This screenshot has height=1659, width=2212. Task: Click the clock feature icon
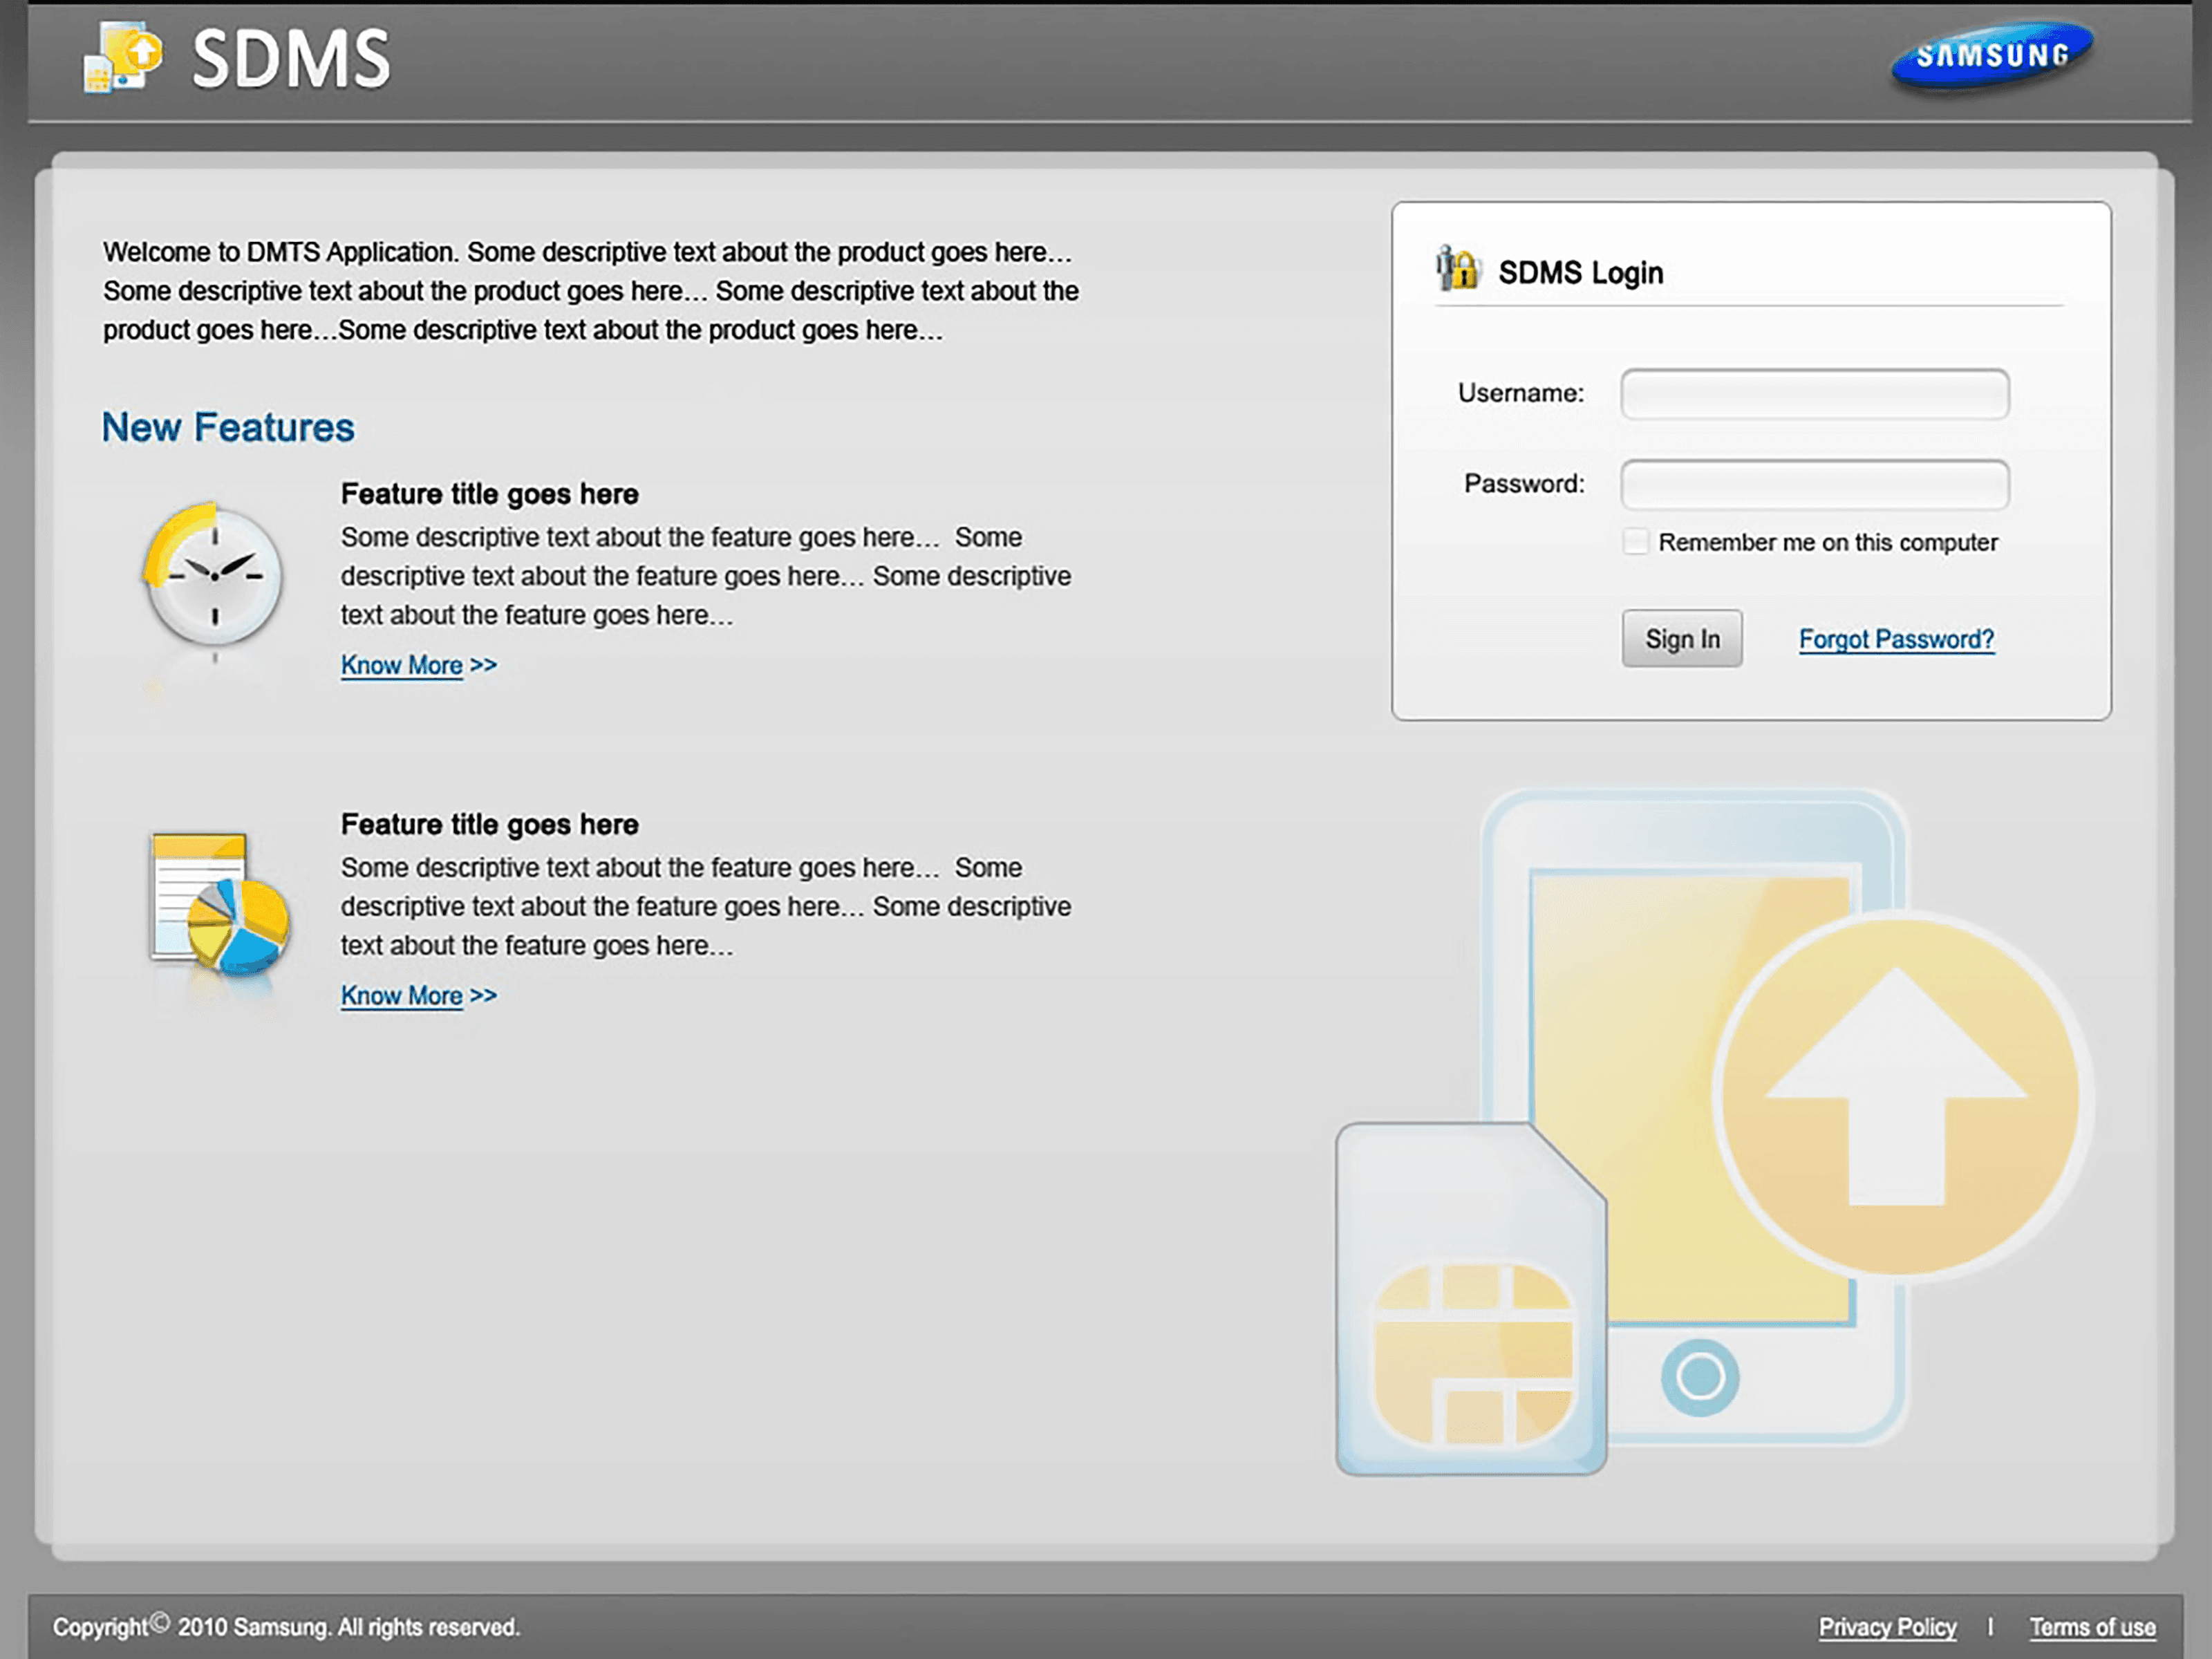213,576
